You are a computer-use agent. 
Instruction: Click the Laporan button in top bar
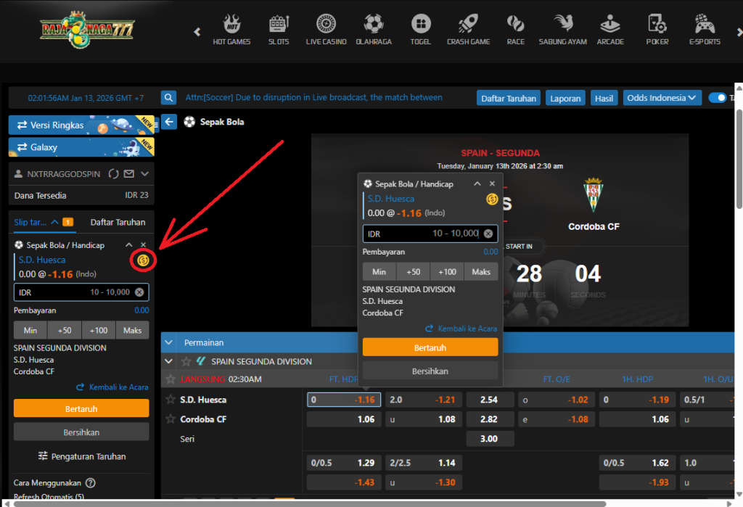coord(565,98)
